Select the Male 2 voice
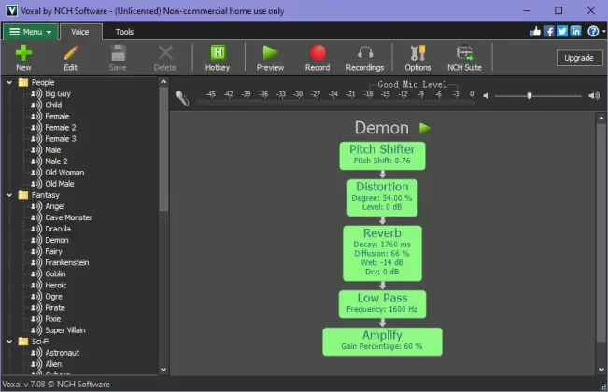608x392 pixels. coord(56,161)
